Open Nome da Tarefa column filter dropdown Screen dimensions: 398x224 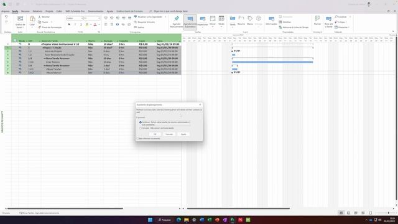(86, 41)
